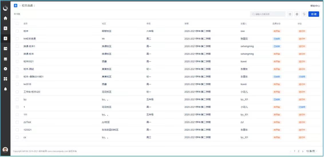Go to the Home icon in sidebar

click(5, 18)
